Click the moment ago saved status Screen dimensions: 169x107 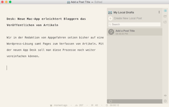60,105
